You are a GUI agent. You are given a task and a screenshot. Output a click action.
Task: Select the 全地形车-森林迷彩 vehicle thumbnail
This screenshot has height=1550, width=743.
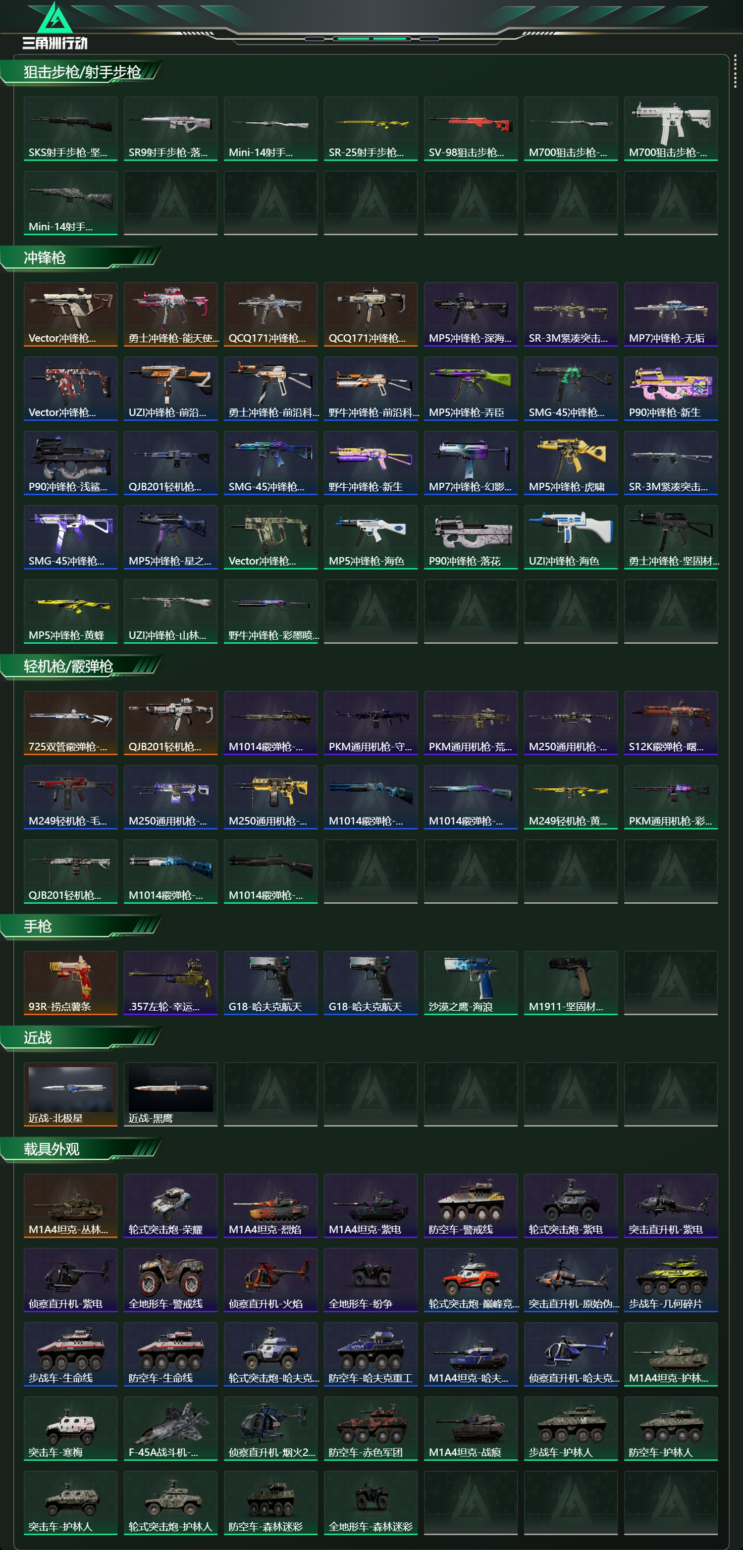[371, 1503]
